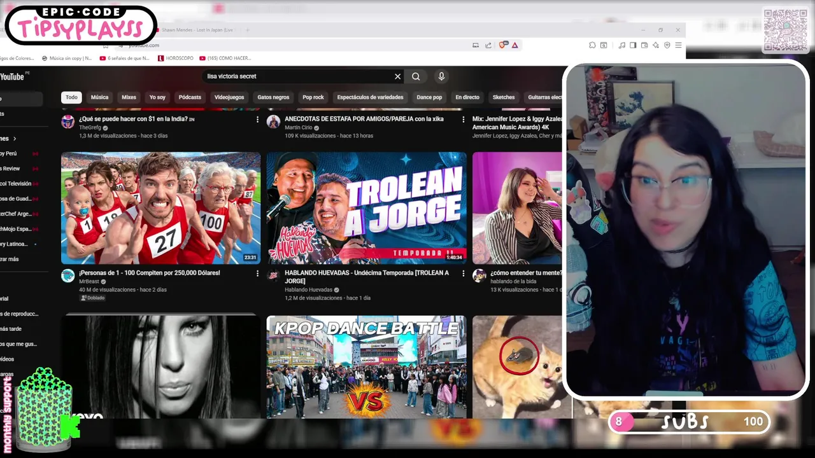Open the 6 señales de que bookmark
This screenshot has height=458, width=815.
(x=124, y=58)
